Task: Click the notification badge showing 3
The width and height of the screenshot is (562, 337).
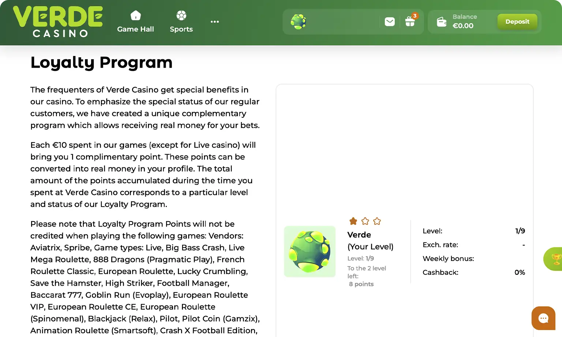Action: (x=415, y=16)
